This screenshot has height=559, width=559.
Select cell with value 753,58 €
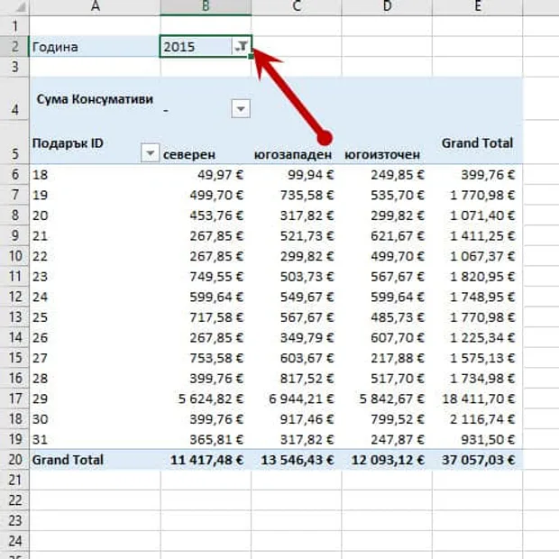pyautogui.click(x=206, y=358)
